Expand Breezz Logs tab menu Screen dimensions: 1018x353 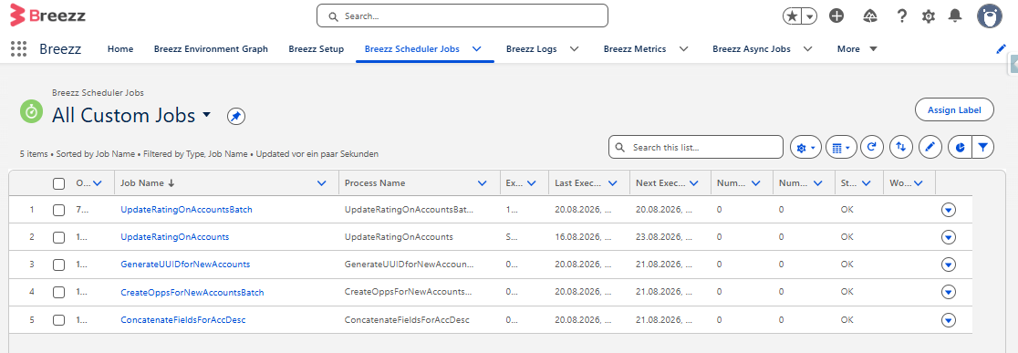click(574, 48)
